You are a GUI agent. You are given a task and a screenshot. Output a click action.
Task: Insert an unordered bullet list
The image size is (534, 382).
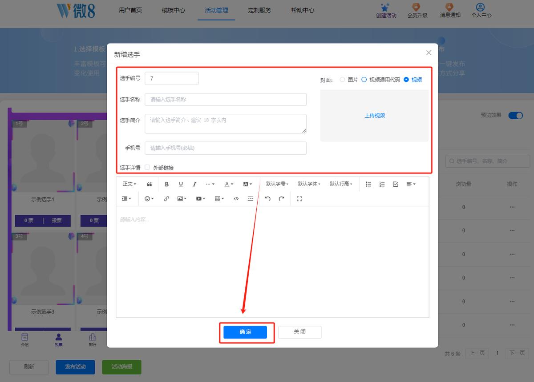[368, 184]
